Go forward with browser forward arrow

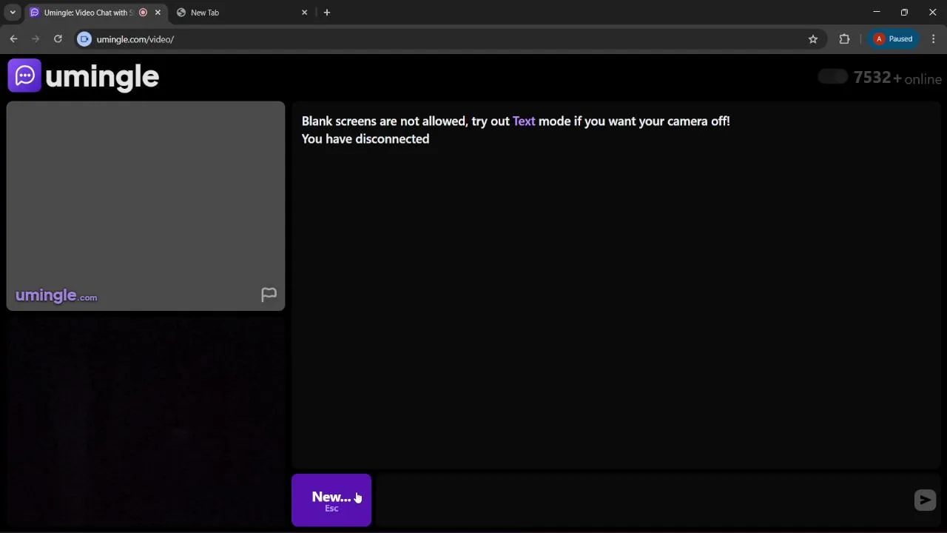[36, 39]
